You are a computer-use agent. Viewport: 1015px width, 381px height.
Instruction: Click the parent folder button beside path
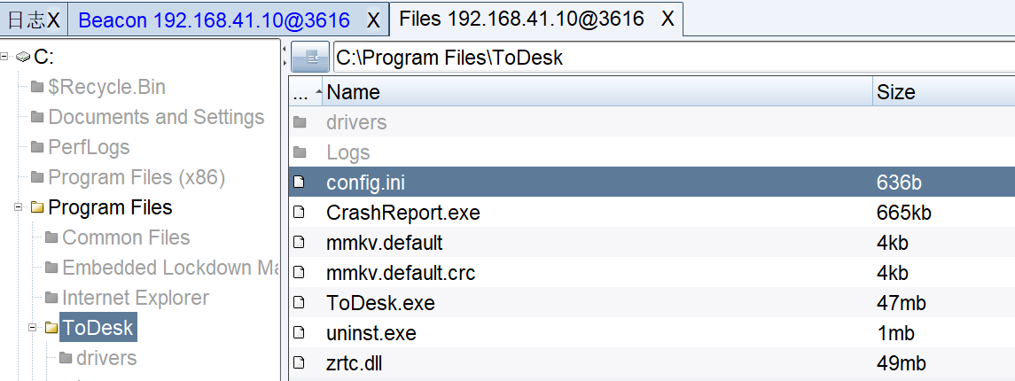pos(310,58)
